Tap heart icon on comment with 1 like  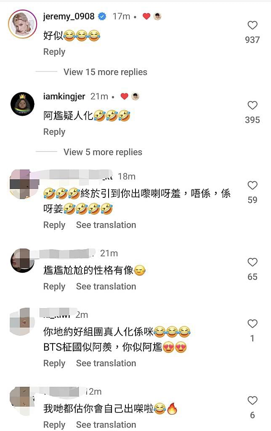point(252,324)
